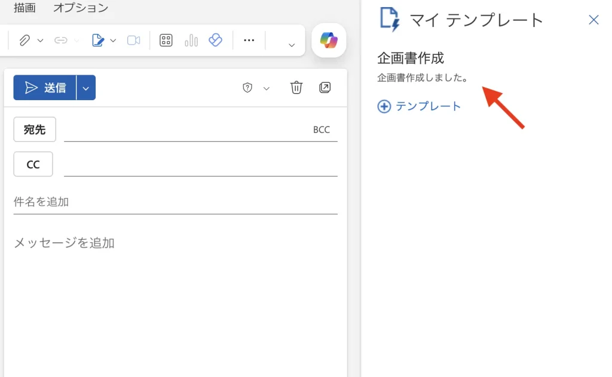Open the send options dropdown arrow

point(86,88)
